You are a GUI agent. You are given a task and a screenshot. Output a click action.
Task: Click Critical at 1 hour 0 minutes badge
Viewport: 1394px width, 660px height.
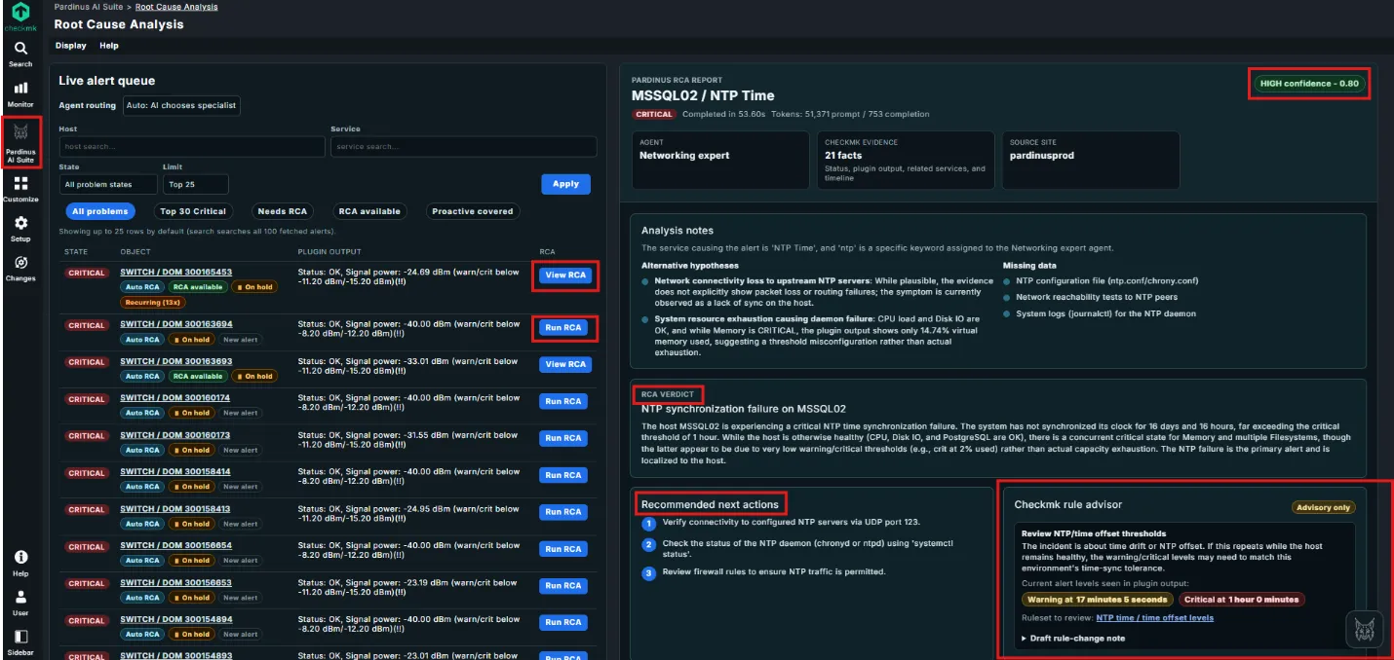click(x=1241, y=600)
